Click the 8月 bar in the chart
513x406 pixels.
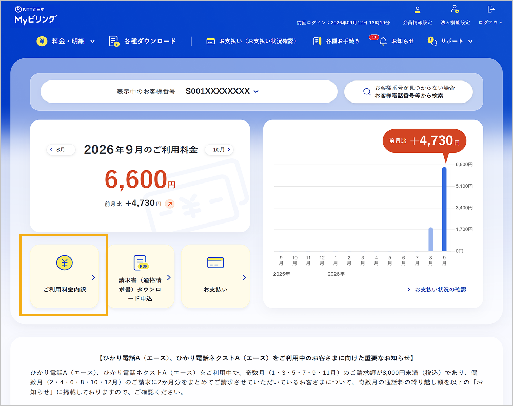point(430,239)
